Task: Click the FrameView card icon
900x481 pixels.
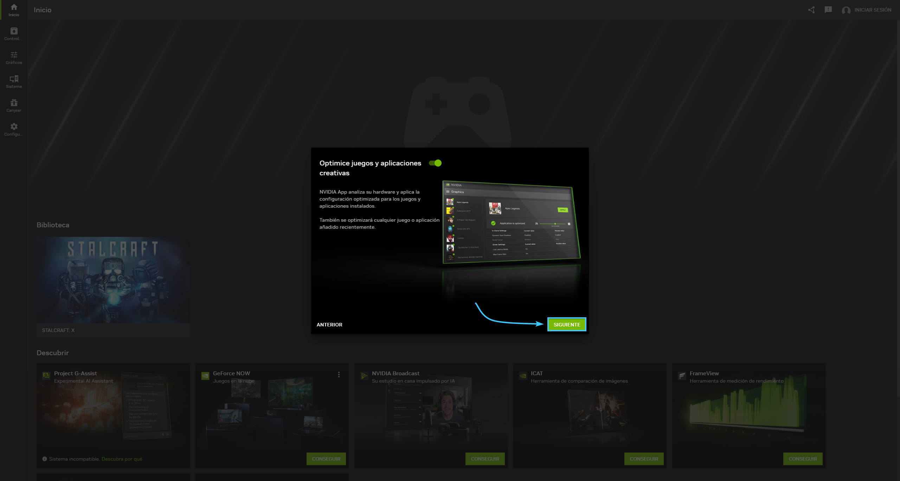Action: [682, 376]
